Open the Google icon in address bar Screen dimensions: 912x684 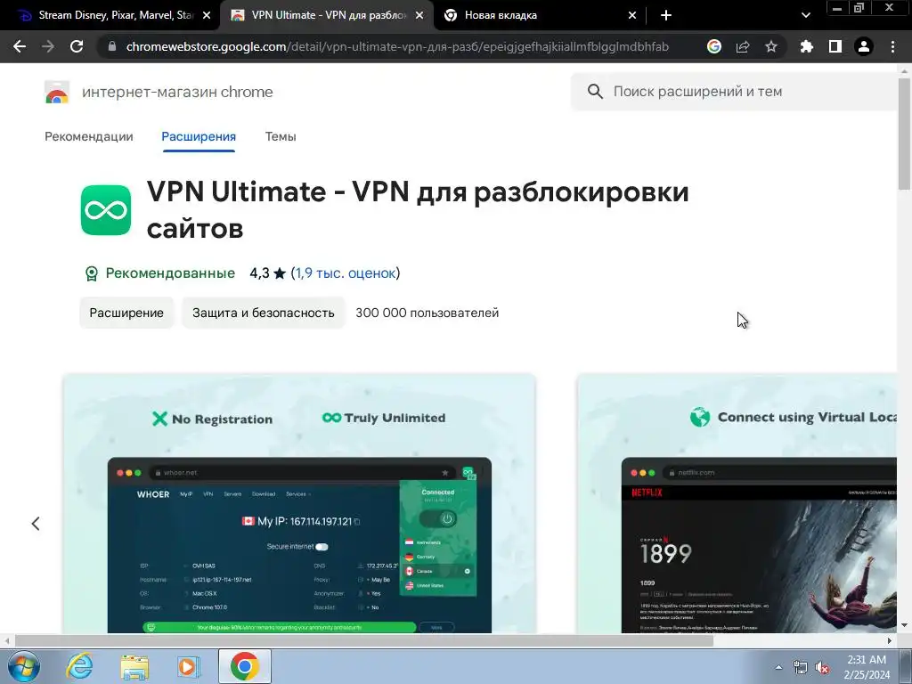tap(714, 46)
